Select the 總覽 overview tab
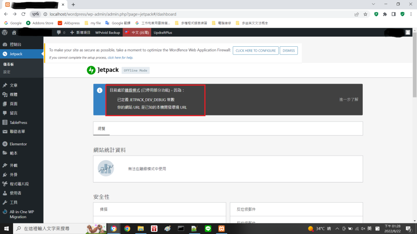 click(x=101, y=128)
